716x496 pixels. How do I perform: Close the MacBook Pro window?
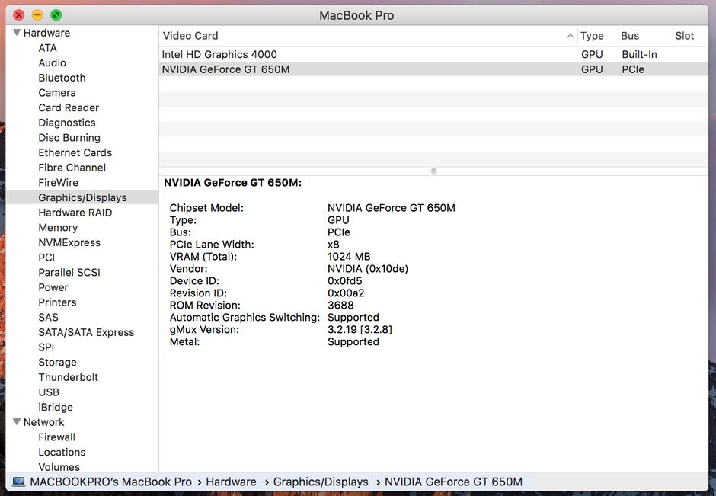click(19, 15)
